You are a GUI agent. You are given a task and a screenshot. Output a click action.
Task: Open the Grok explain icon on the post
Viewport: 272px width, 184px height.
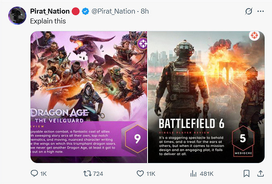pos(249,12)
